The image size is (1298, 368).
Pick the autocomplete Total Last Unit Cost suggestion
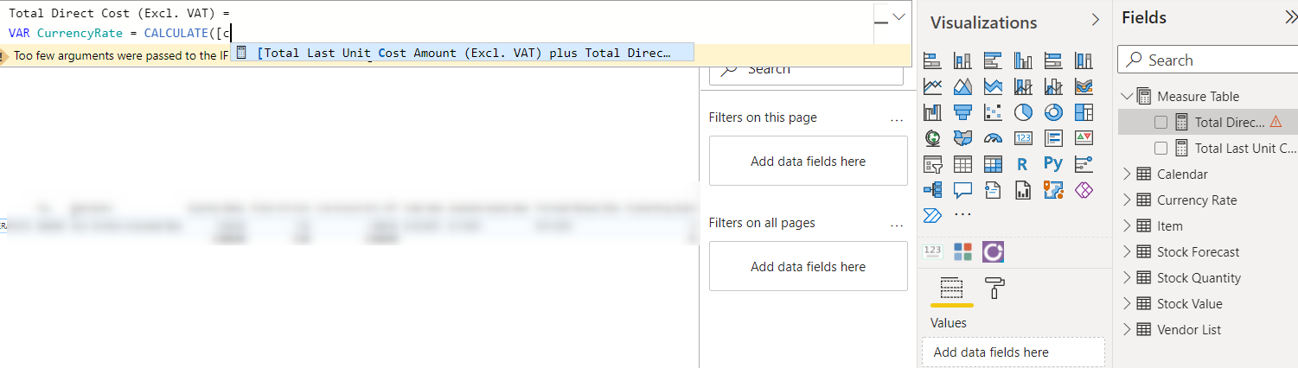tap(463, 53)
